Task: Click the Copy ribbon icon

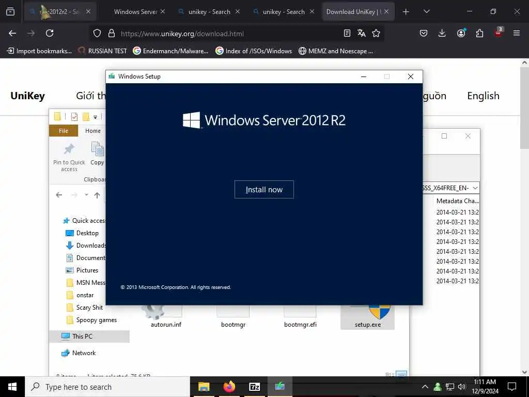Action: 97,154
